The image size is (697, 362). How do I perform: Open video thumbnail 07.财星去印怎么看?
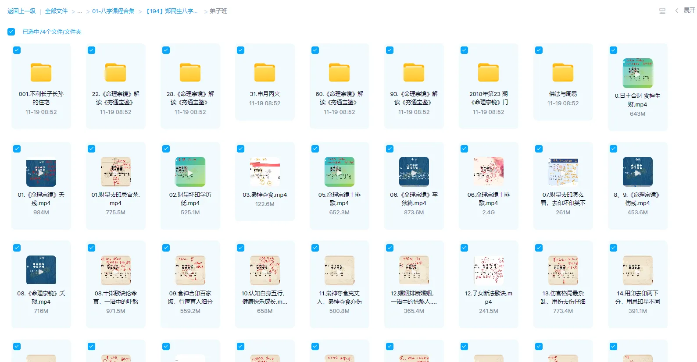point(563,172)
